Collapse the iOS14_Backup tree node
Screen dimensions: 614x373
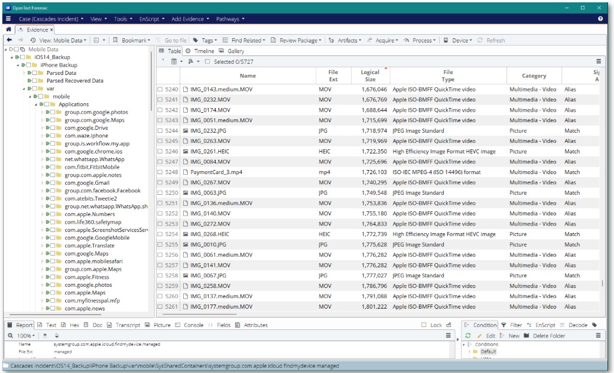pos(12,57)
